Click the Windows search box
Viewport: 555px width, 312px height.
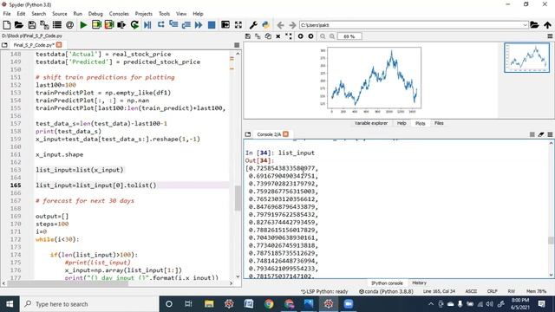[88, 304]
